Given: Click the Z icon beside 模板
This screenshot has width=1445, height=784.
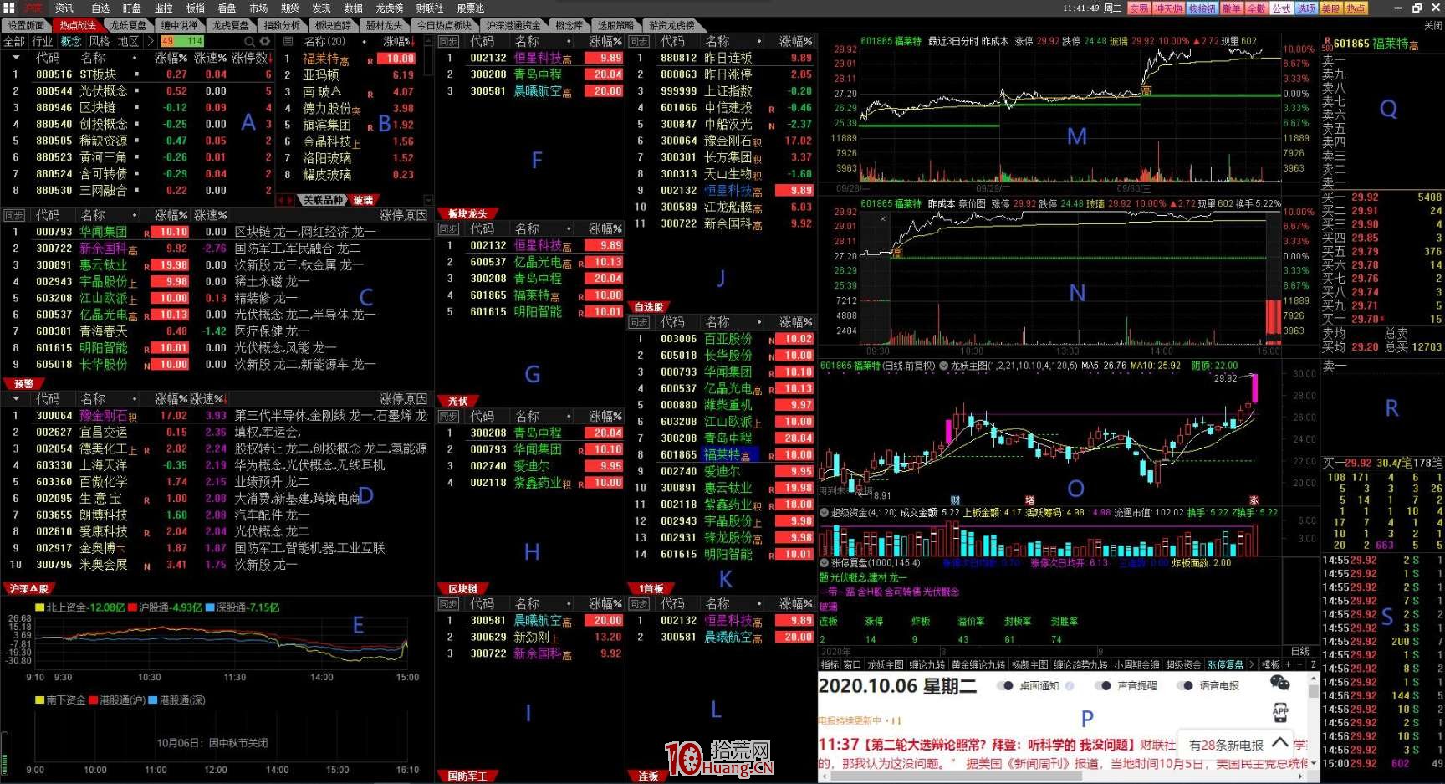Looking at the screenshot, I should [x=1313, y=664].
